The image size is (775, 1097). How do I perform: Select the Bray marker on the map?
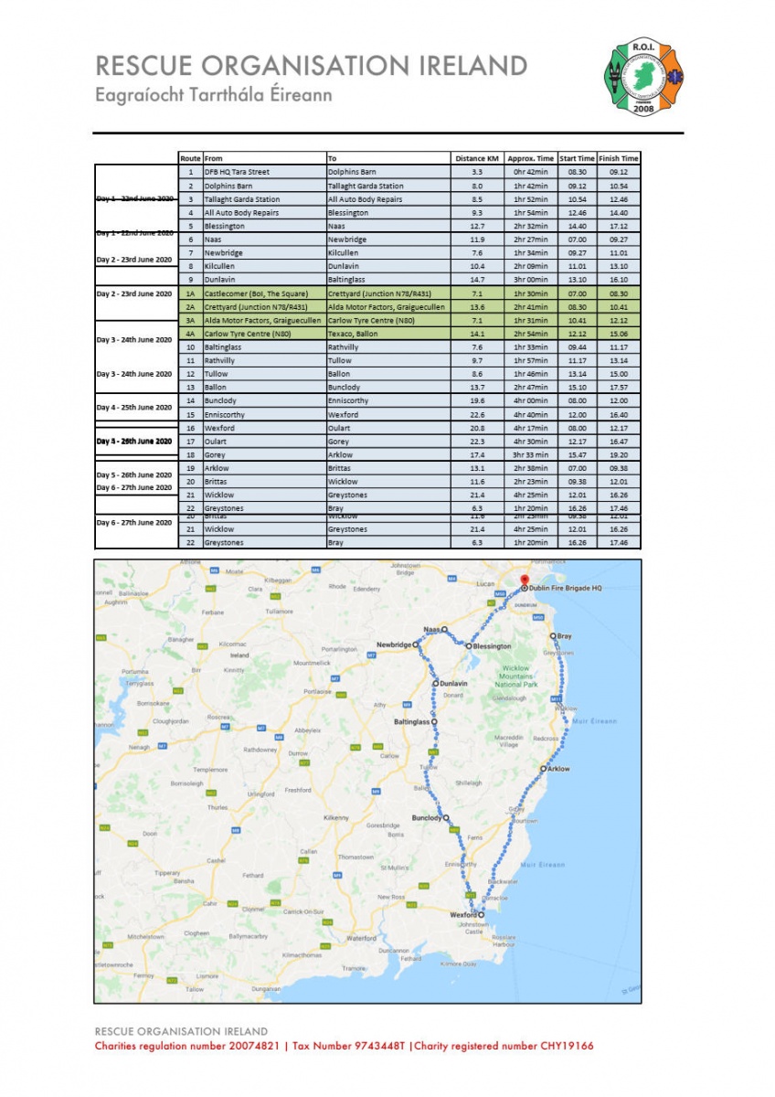pyautogui.click(x=553, y=636)
